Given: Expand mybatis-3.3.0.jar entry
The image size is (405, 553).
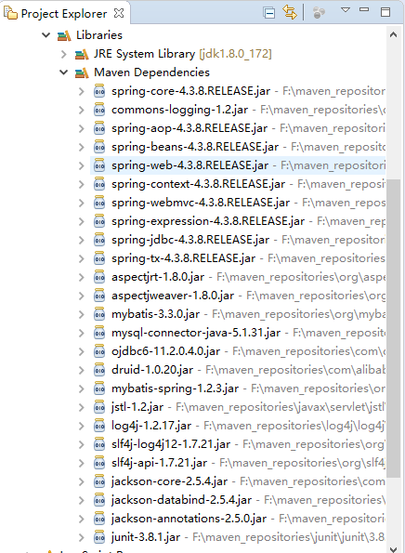Looking at the screenshot, I should click(82, 314).
